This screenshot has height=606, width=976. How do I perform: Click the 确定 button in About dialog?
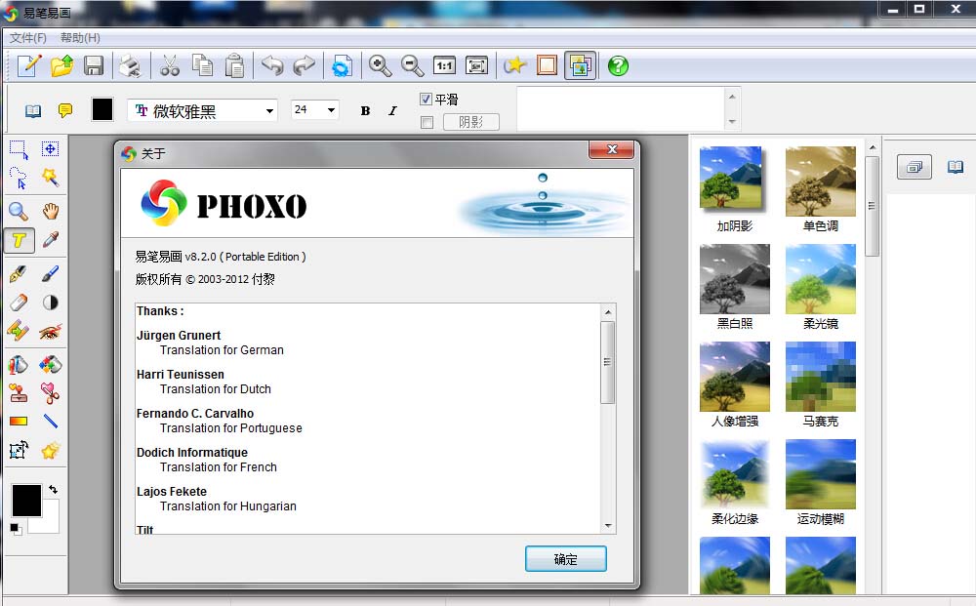565,559
